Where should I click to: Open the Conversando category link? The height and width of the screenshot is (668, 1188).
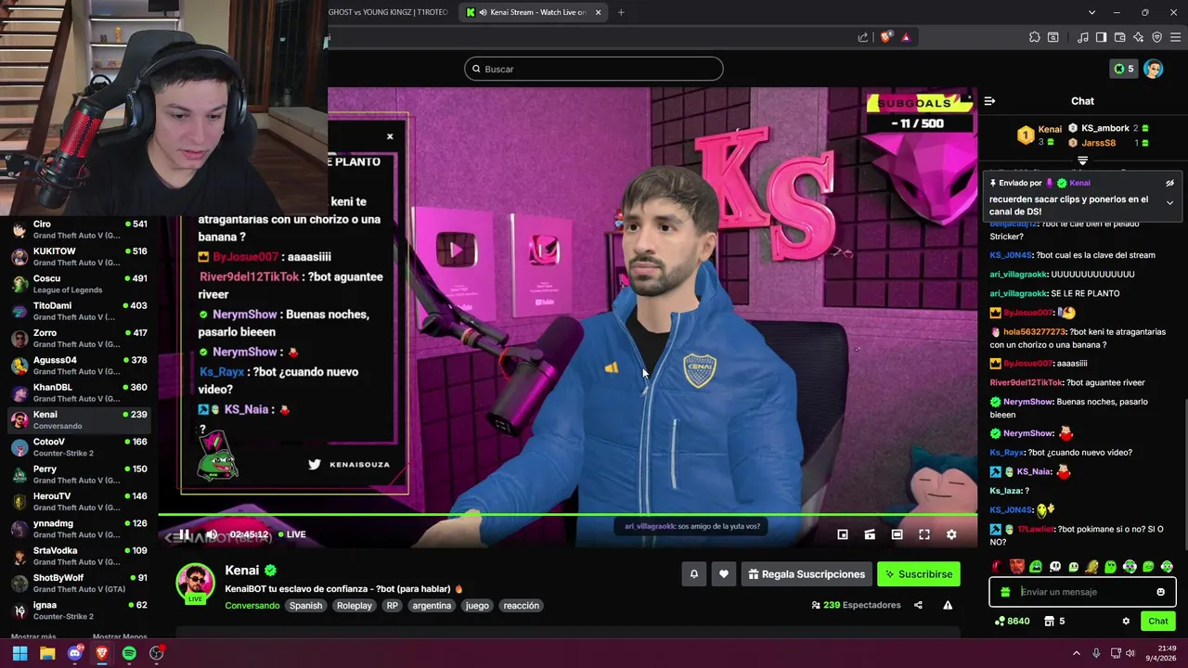coord(252,606)
